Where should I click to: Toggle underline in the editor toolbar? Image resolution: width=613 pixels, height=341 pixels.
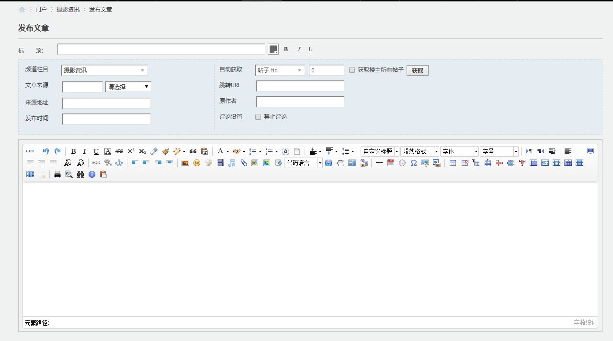96,151
